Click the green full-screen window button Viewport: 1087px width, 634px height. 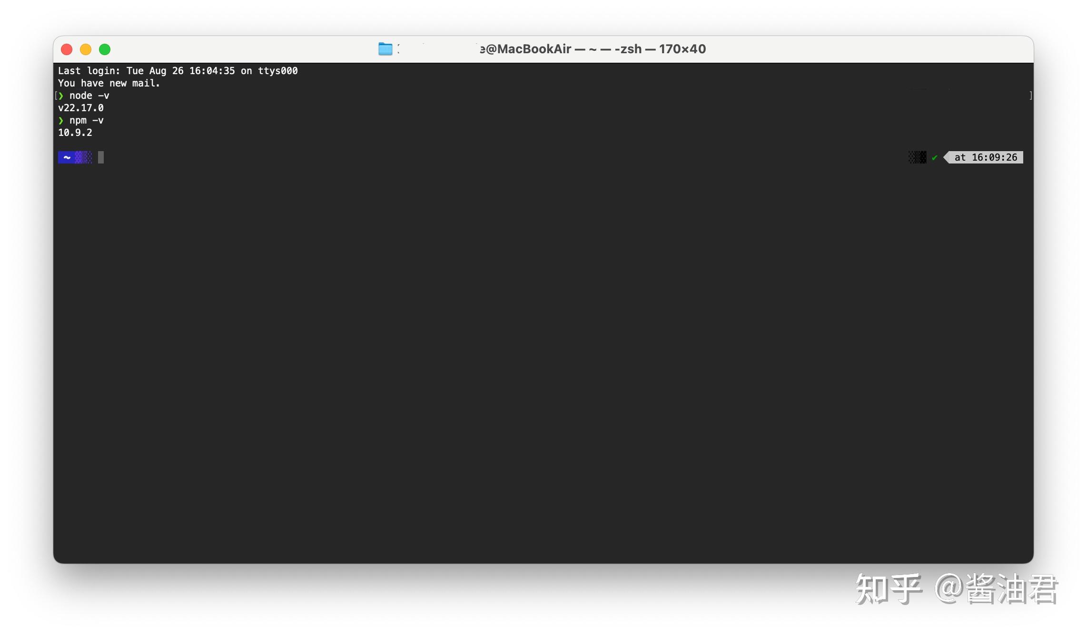(x=105, y=49)
